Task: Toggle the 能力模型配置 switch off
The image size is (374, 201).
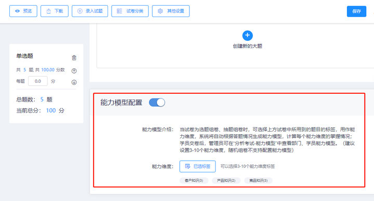Action: (157, 103)
